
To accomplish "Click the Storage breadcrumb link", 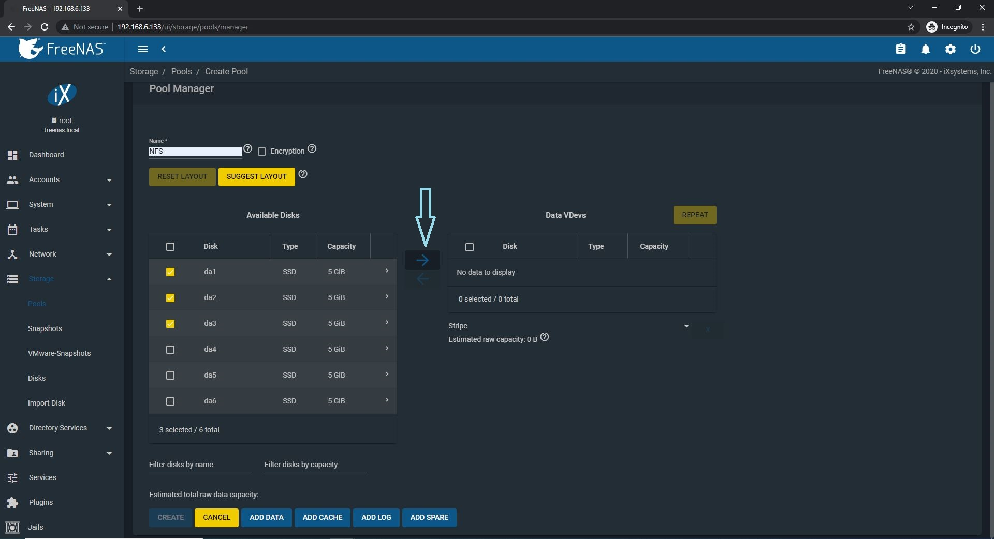I will click(144, 71).
